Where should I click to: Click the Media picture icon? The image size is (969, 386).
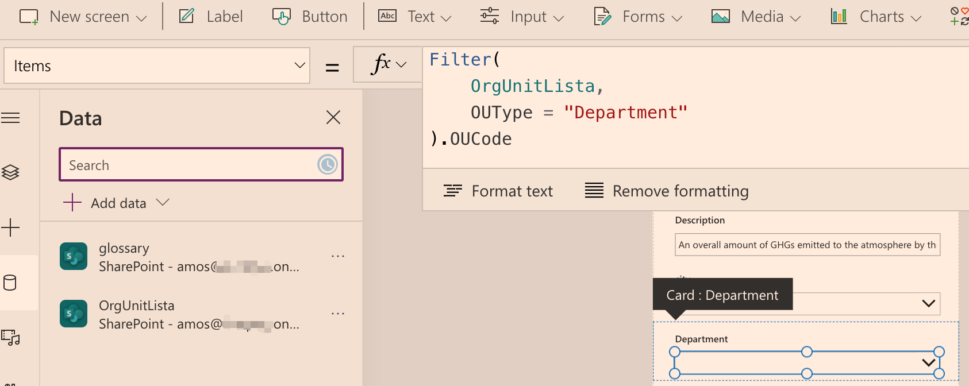pyautogui.click(x=721, y=17)
